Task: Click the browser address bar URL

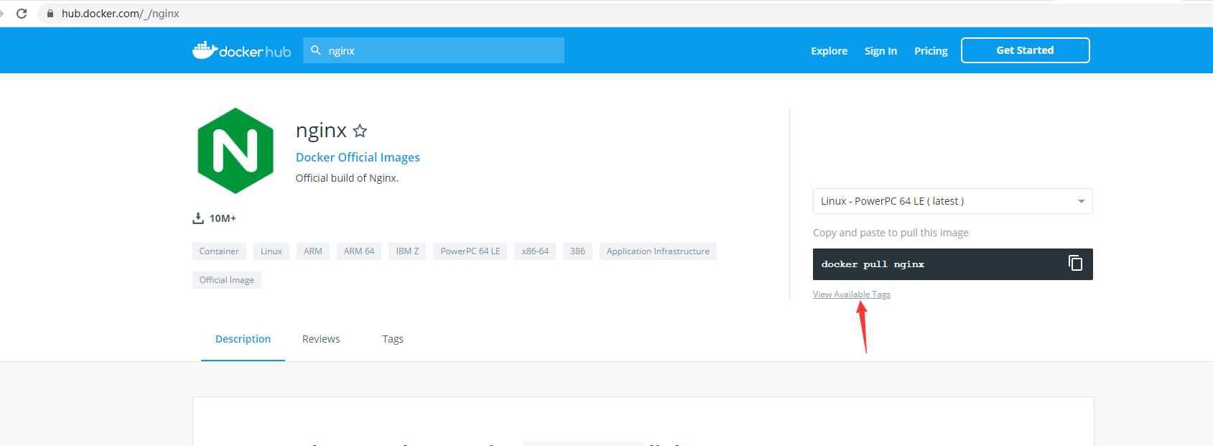Action: click(x=121, y=14)
